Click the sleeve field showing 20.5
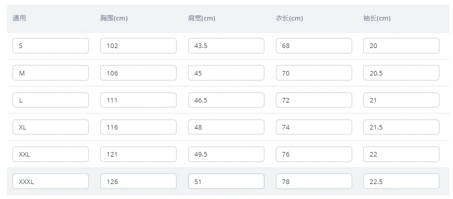The width and height of the screenshot is (453, 199). click(x=401, y=73)
